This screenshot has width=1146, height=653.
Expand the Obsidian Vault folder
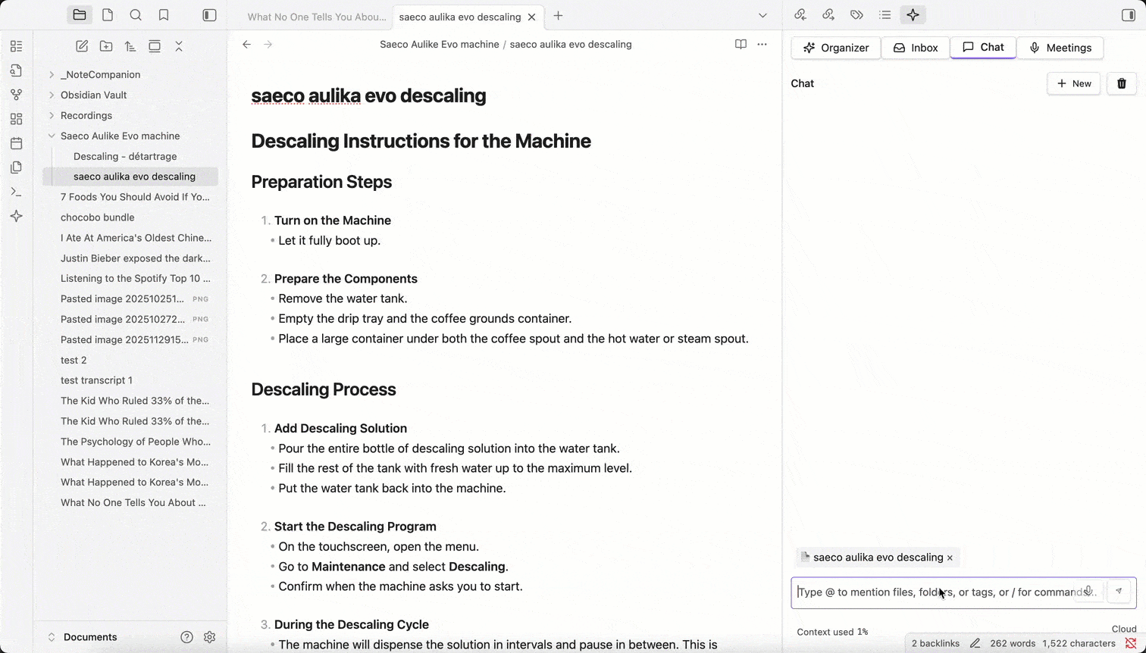click(x=51, y=95)
